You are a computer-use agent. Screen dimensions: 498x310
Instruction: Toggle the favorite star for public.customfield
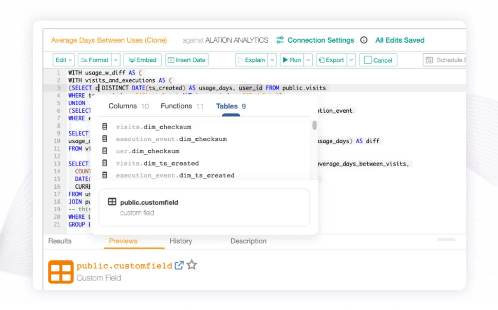click(x=191, y=265)
